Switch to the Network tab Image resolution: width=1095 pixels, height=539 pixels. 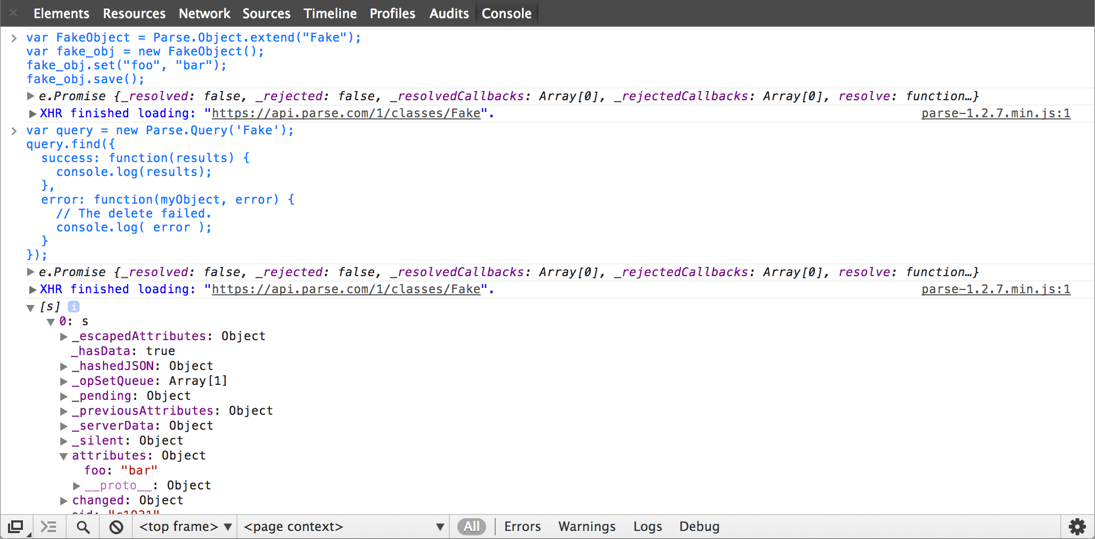tap(204, 13)
